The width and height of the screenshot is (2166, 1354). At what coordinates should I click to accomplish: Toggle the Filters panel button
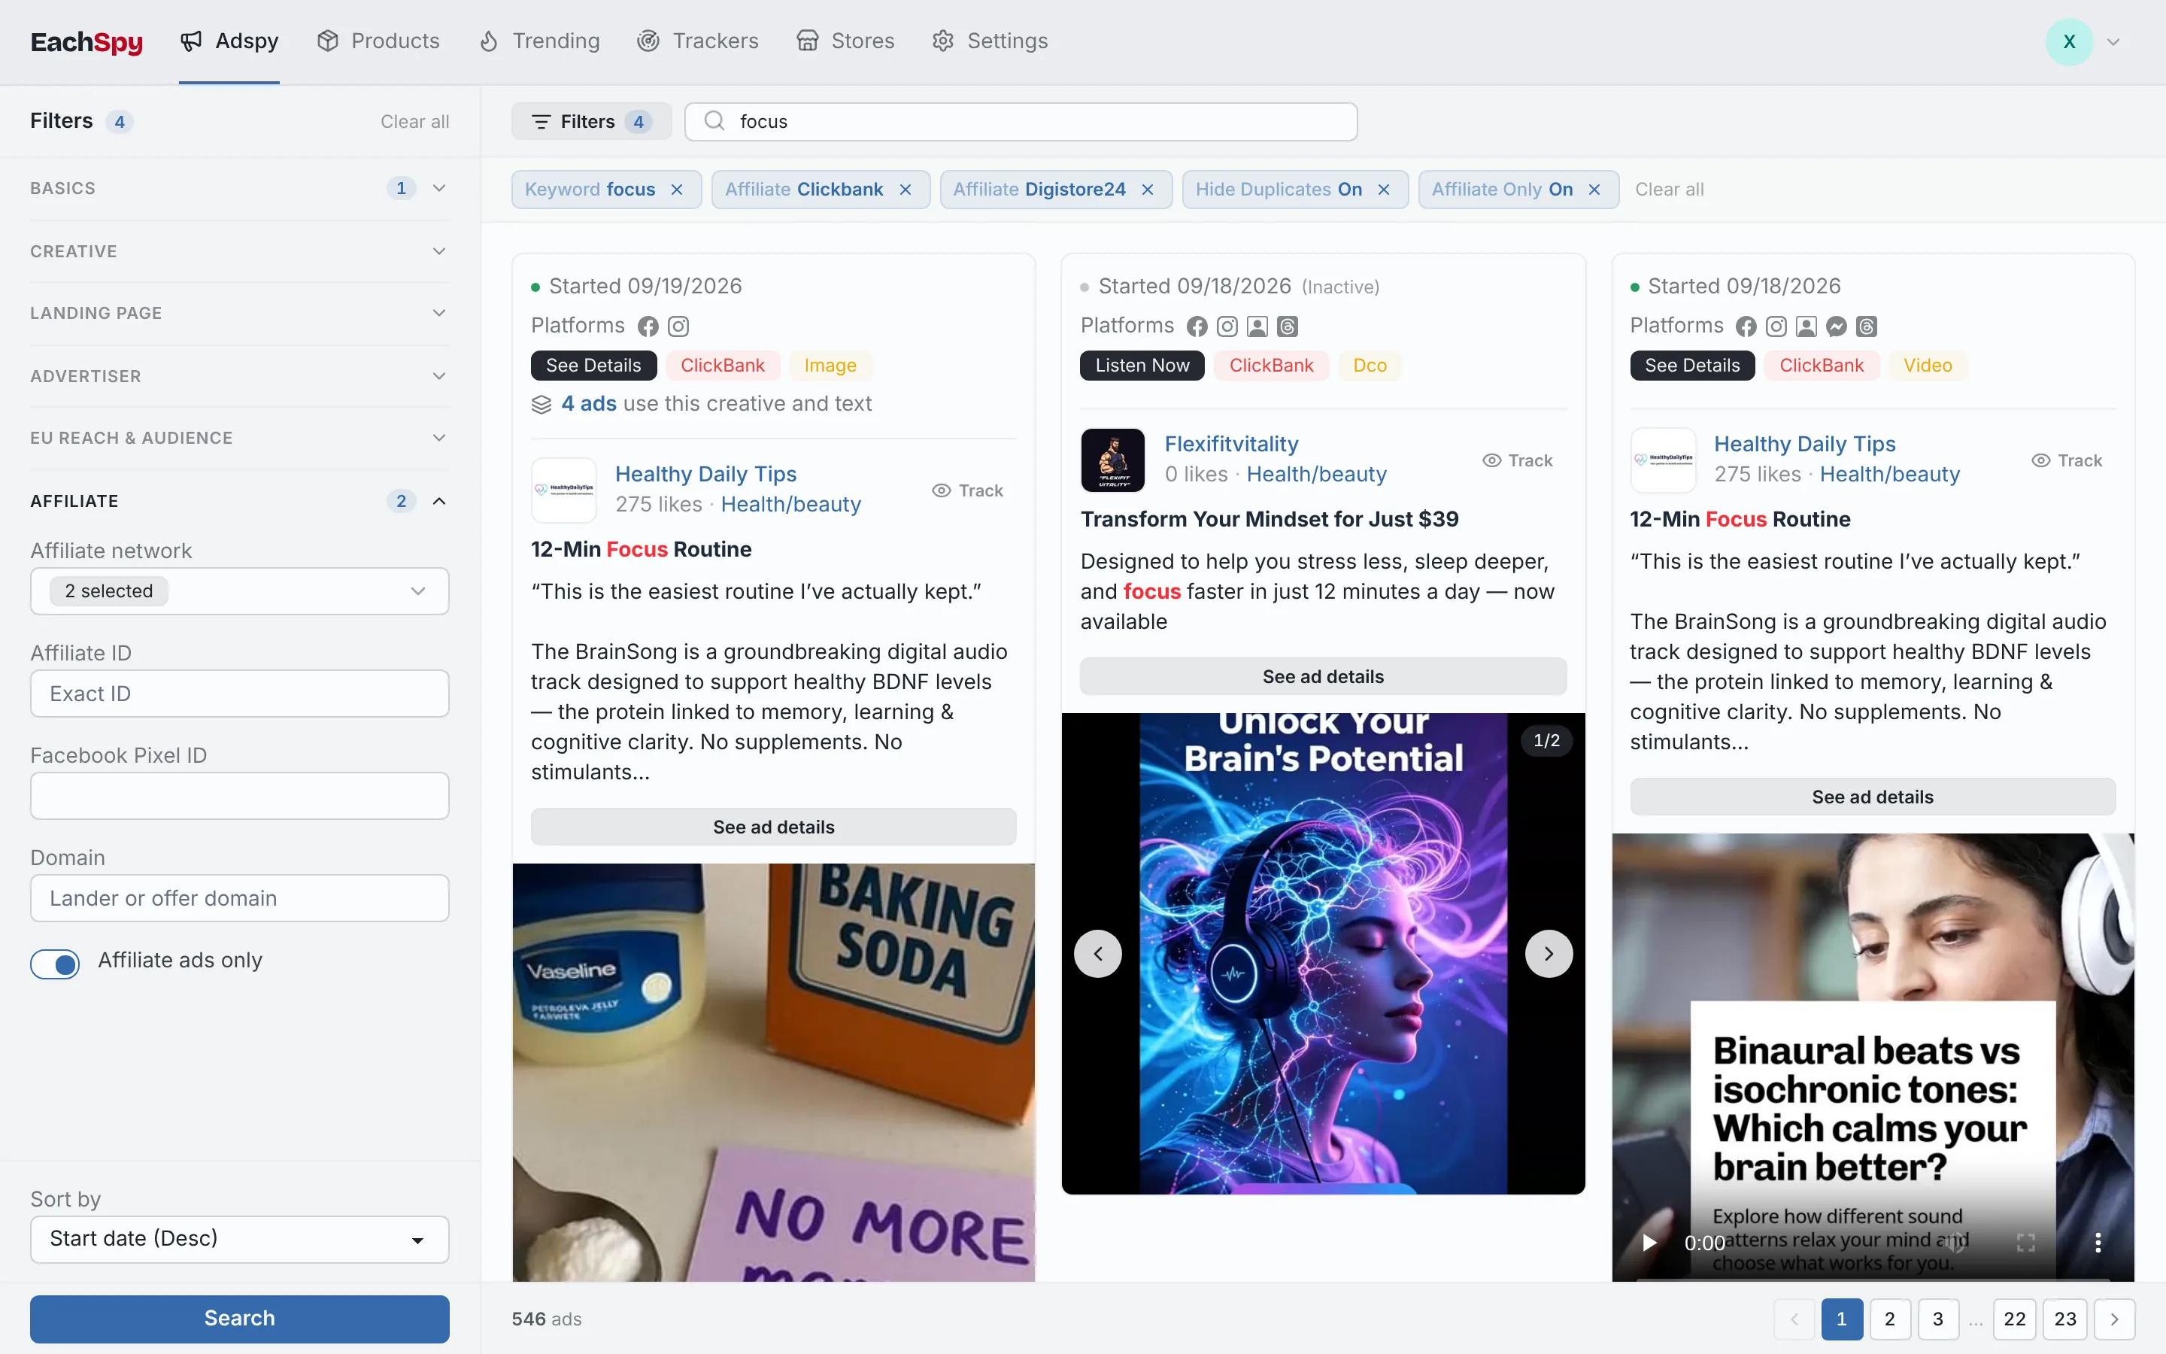(590, 122)
